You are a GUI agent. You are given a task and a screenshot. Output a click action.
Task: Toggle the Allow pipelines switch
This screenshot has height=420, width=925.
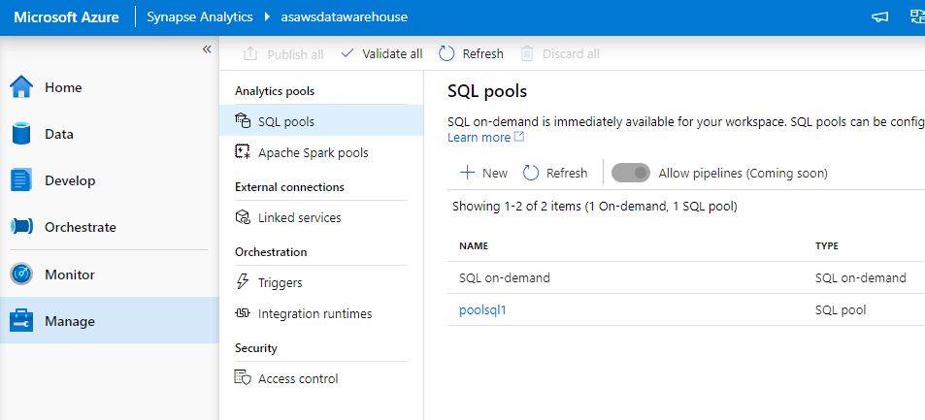click(631, 173)
